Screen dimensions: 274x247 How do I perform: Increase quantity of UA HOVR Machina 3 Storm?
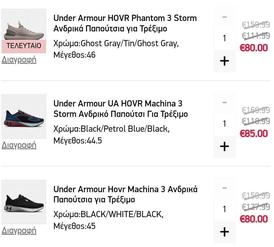pyautogui.click(x=224, y=146)
